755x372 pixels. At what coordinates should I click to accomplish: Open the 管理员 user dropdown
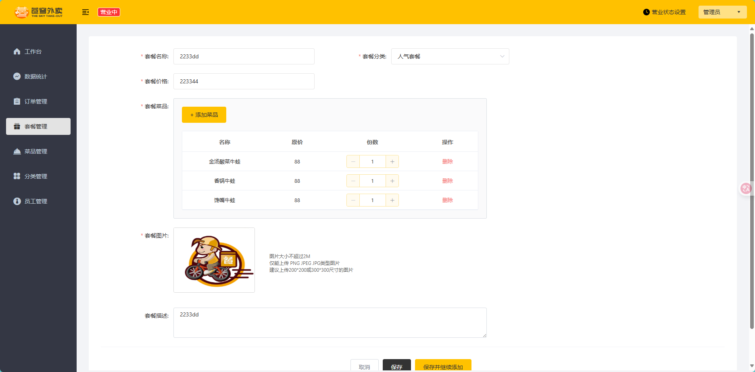coord(722,12)
